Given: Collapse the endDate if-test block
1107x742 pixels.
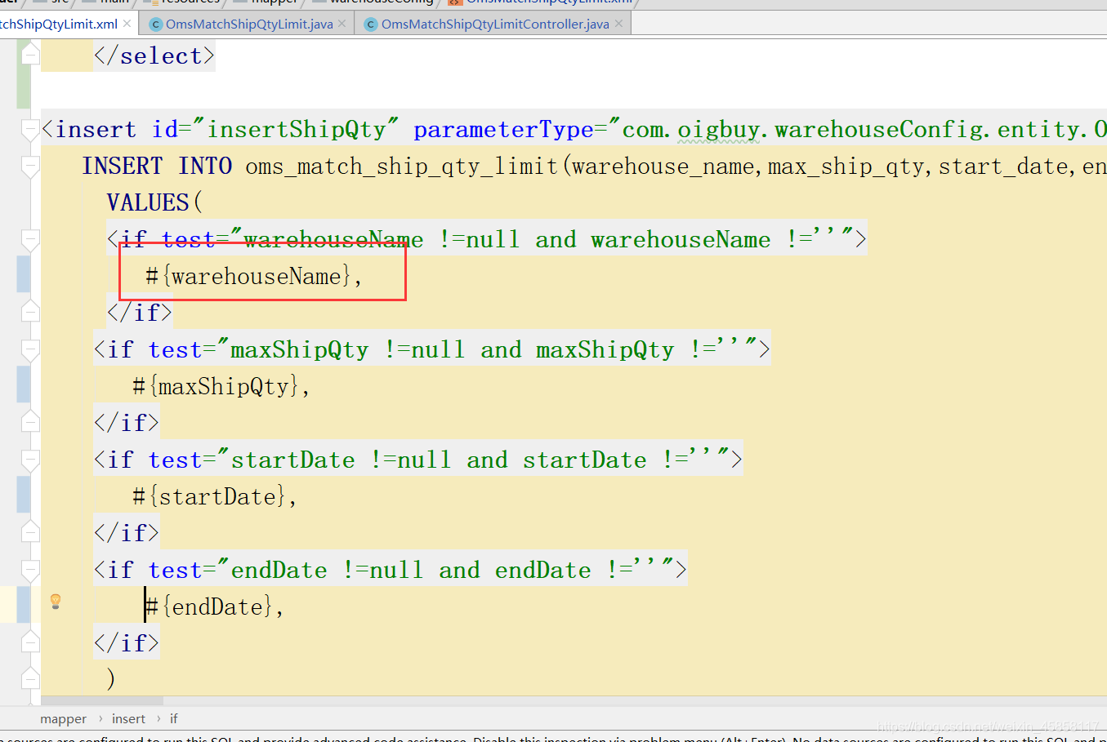Looking at the screenshot, I should 30,570.
